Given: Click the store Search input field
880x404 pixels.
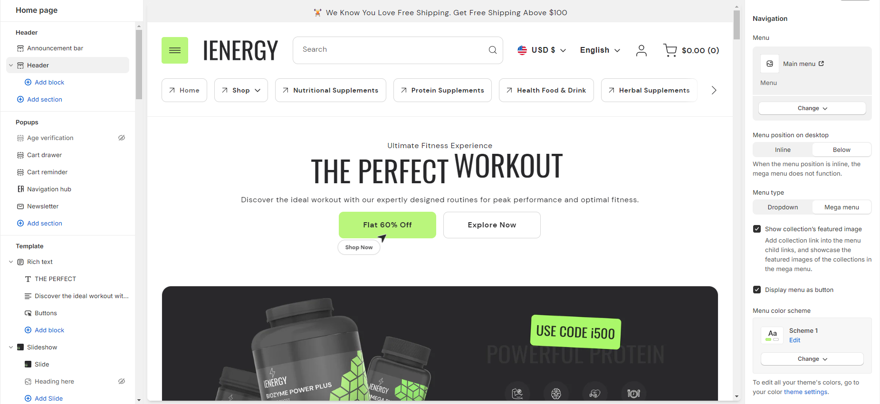Looking at the screenshot, I should [x=390, y=50].
